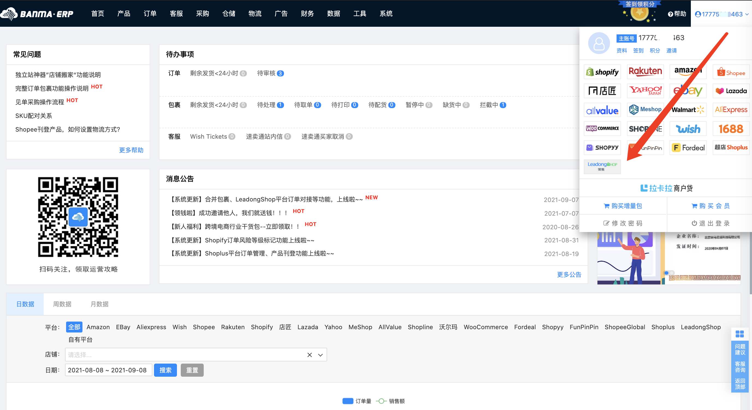Click the 1688 platform icon
752x410 pixels.
pyautogui.click(x=731, y=129)
